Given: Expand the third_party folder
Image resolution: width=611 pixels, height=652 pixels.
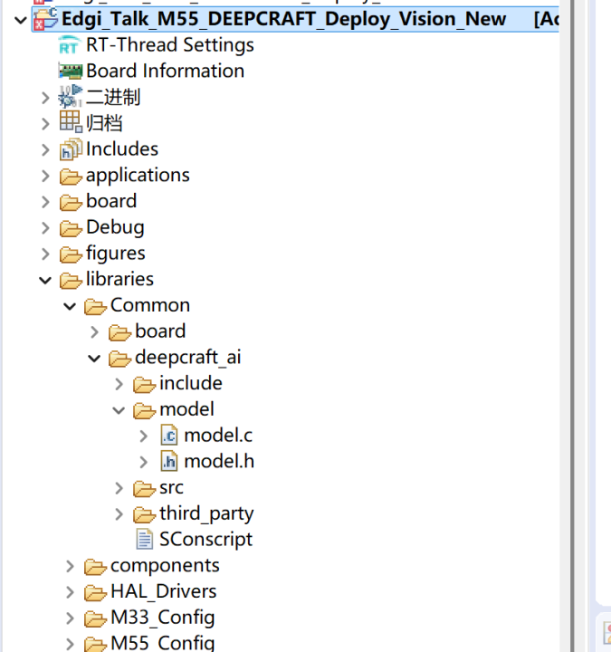Looking at the screenshot, I should coord(119,514).
